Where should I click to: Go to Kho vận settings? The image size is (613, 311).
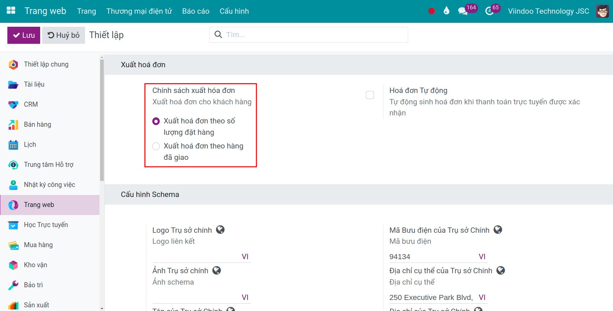50,265
